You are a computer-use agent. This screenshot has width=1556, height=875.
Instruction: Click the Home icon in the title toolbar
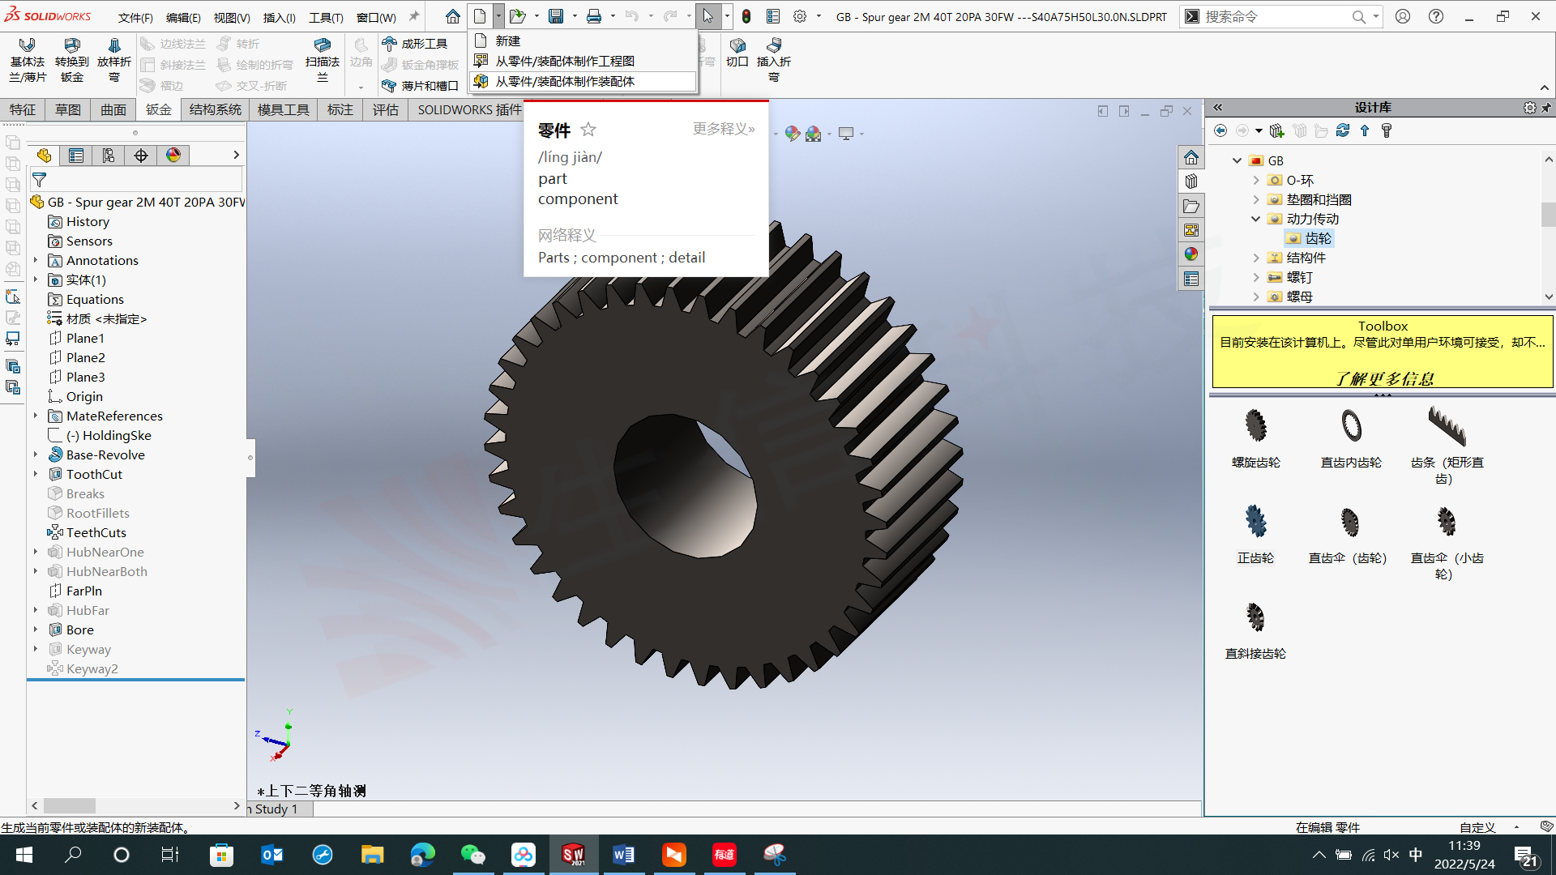[x=452, y=16]
